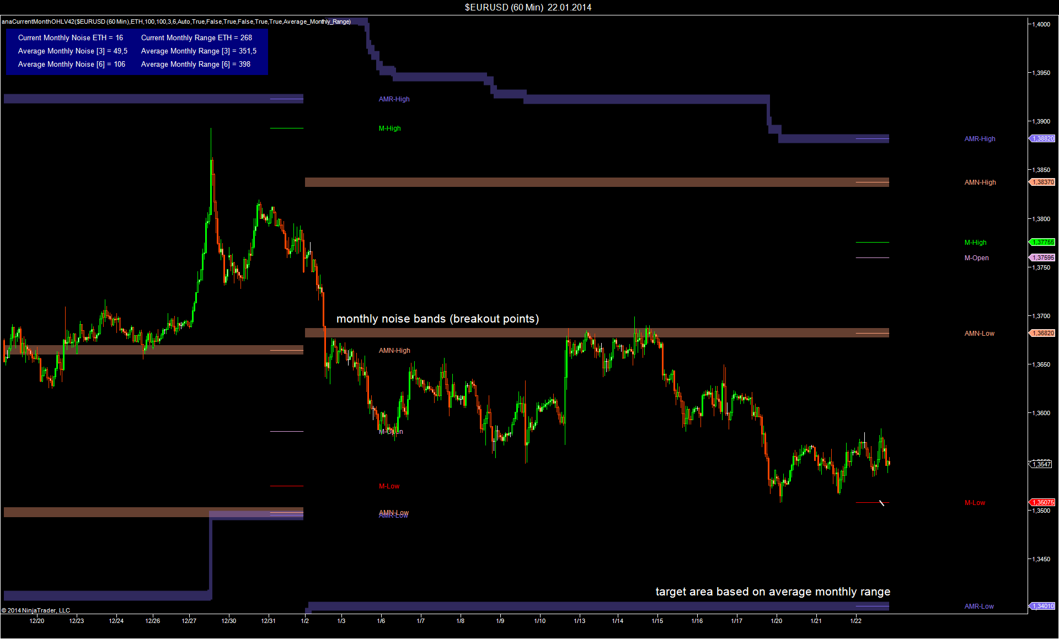
Task: Click the 1,3950 price axis label
Action: 1041,73
